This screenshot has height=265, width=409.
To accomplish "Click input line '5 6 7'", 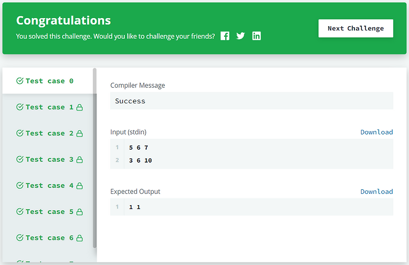I will [139, 147].
